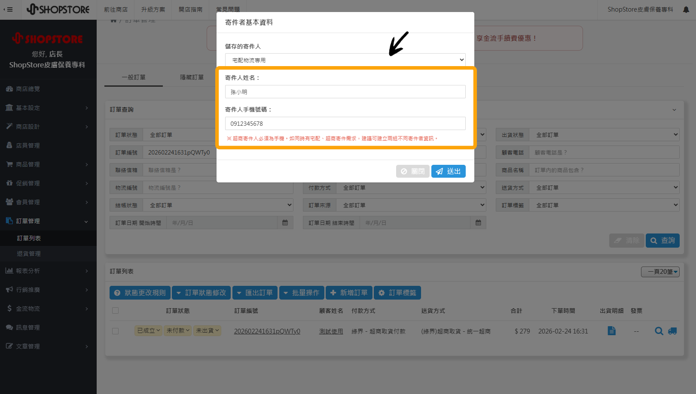The height and width of the screenshot is (394, 696).
Task: Click the 寄件人手機號碼 input field
Action: tap(345, 124)
